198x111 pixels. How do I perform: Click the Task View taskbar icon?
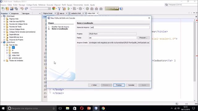pos(60,108)
